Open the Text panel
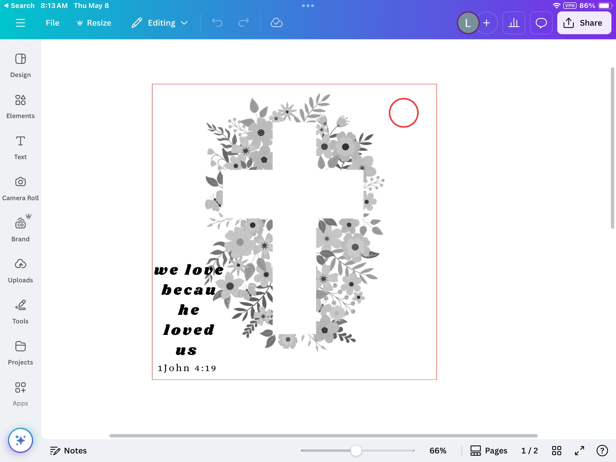616x462 pixels. coord(20,147)
